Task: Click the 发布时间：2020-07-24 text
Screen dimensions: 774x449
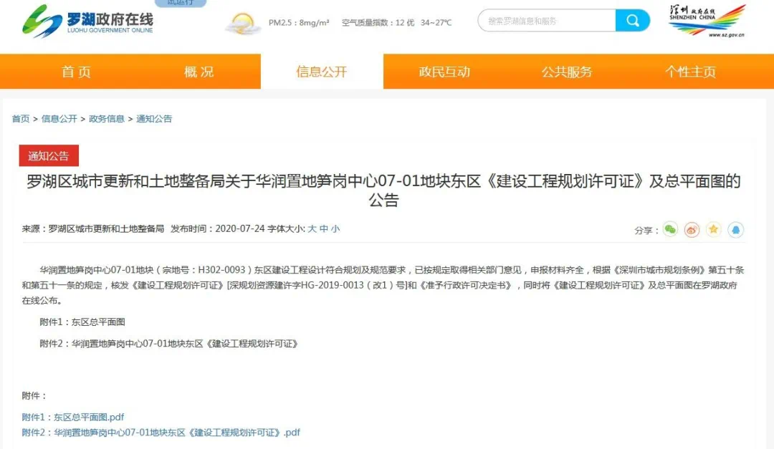Action: point(218,229)
